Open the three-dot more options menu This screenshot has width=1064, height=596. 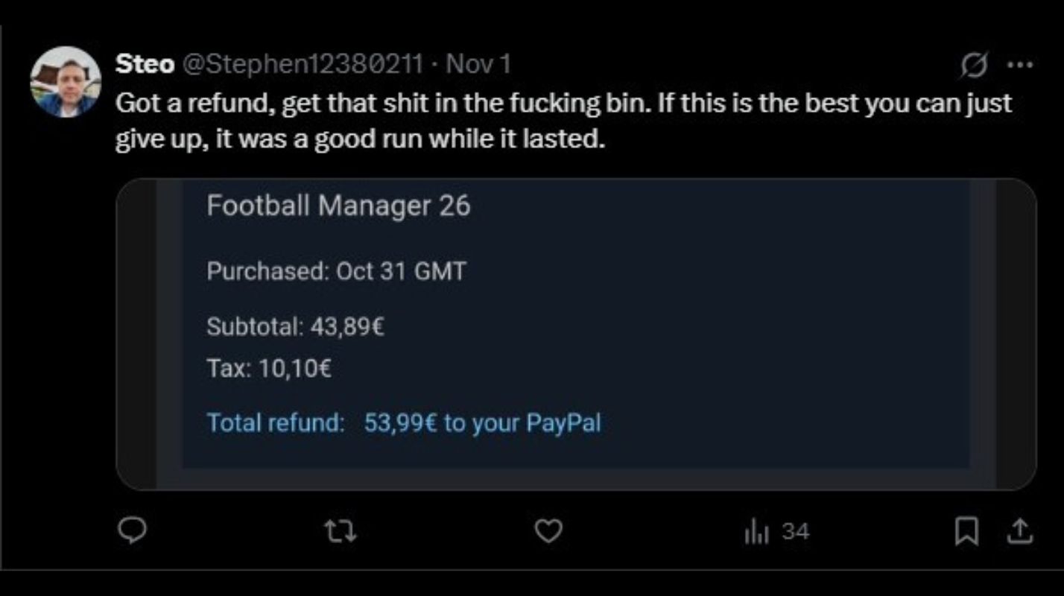pos(1019,65)
